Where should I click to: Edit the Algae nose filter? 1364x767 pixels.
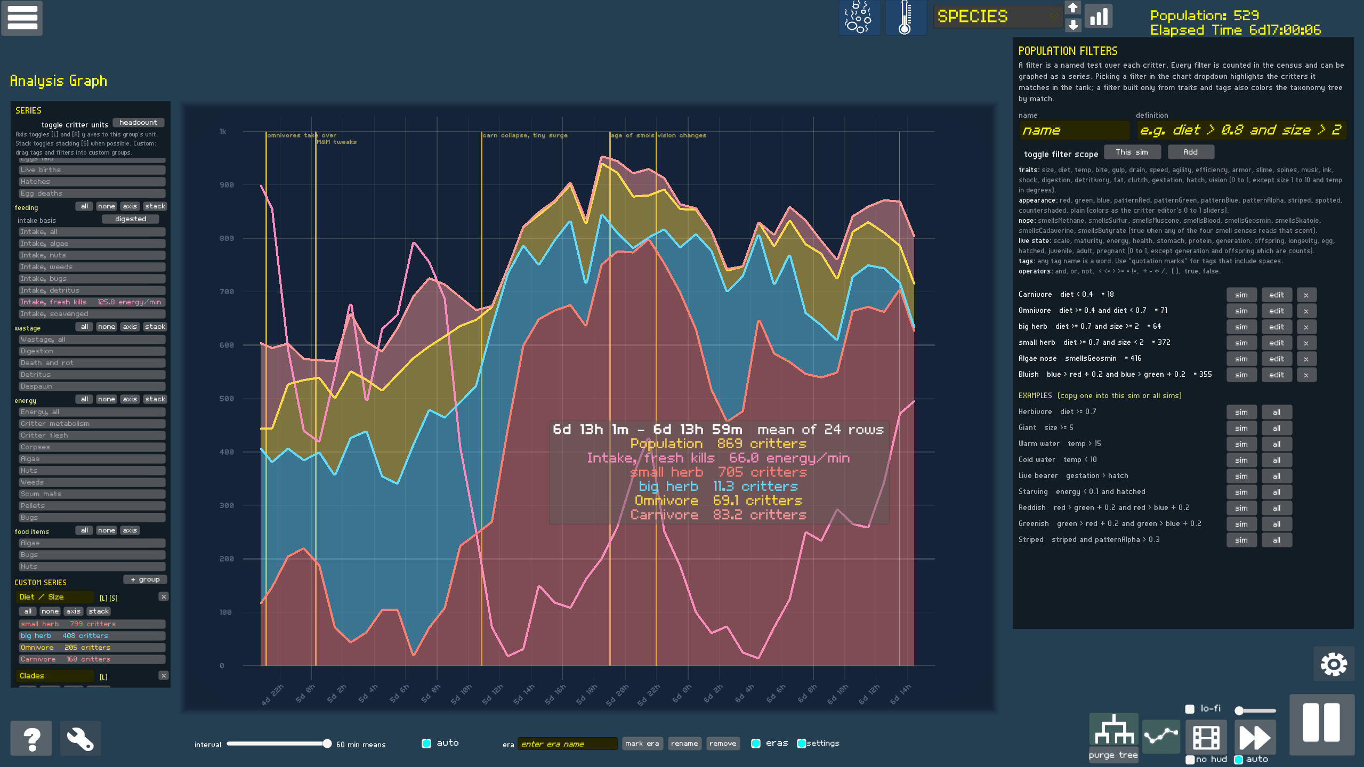click(1277, 359)
